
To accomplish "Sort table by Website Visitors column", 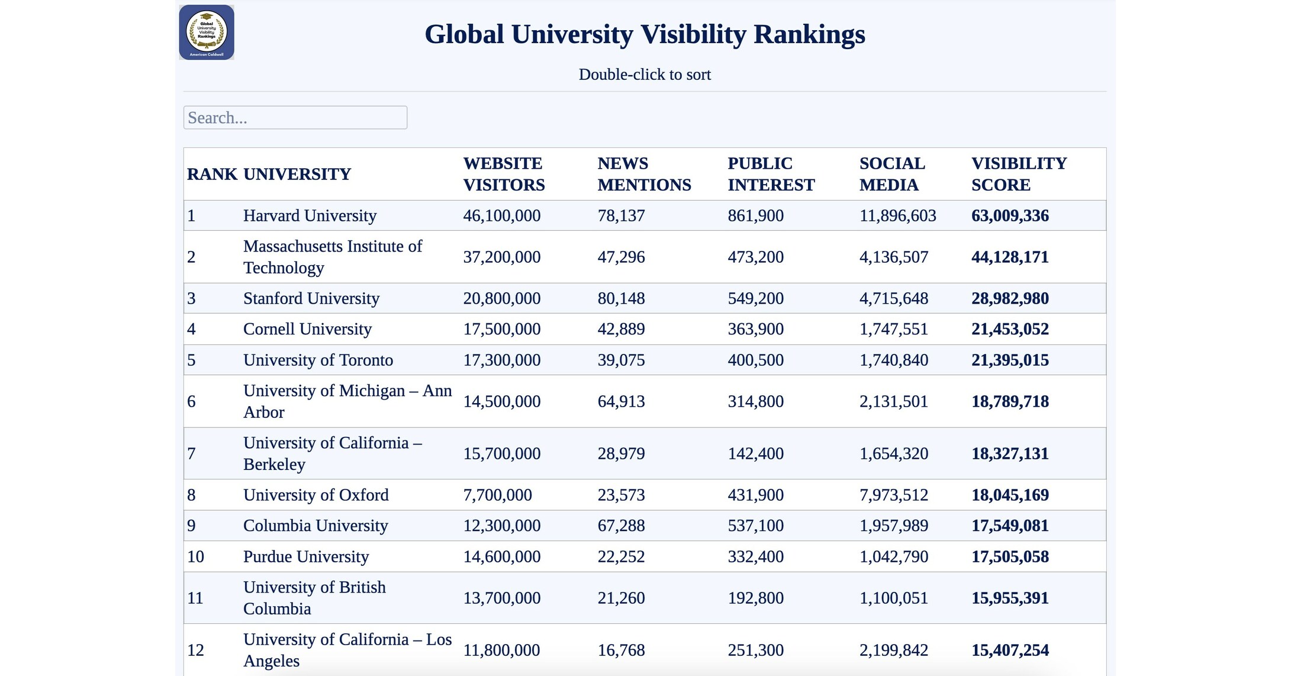I will point(504,173).
